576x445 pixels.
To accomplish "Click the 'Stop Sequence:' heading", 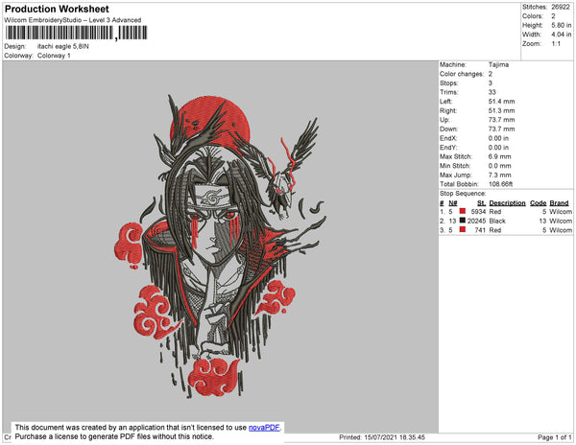I will [463, 194].
